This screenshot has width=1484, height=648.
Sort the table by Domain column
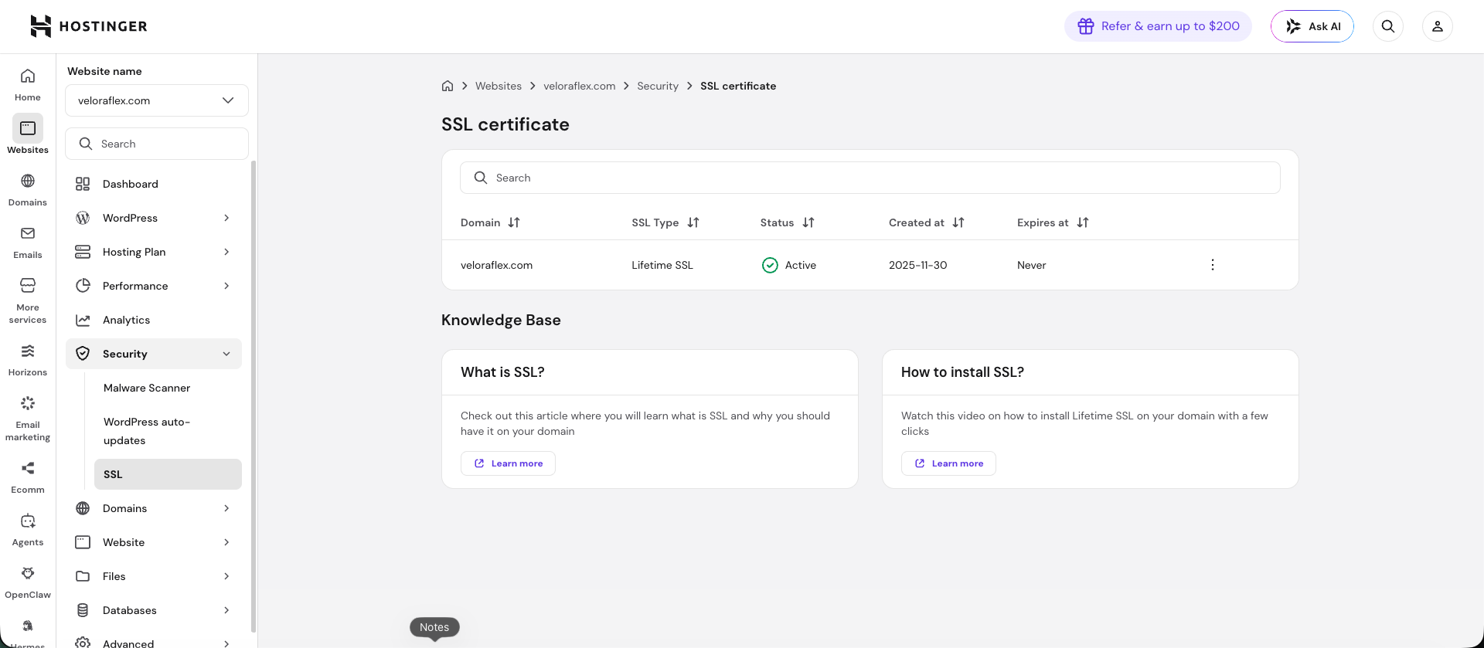(490, 222)
